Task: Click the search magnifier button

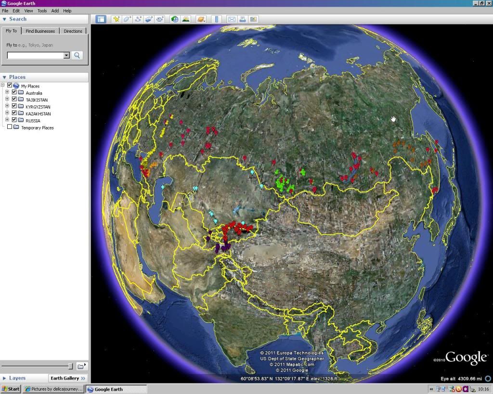Action: pos(77,55)
